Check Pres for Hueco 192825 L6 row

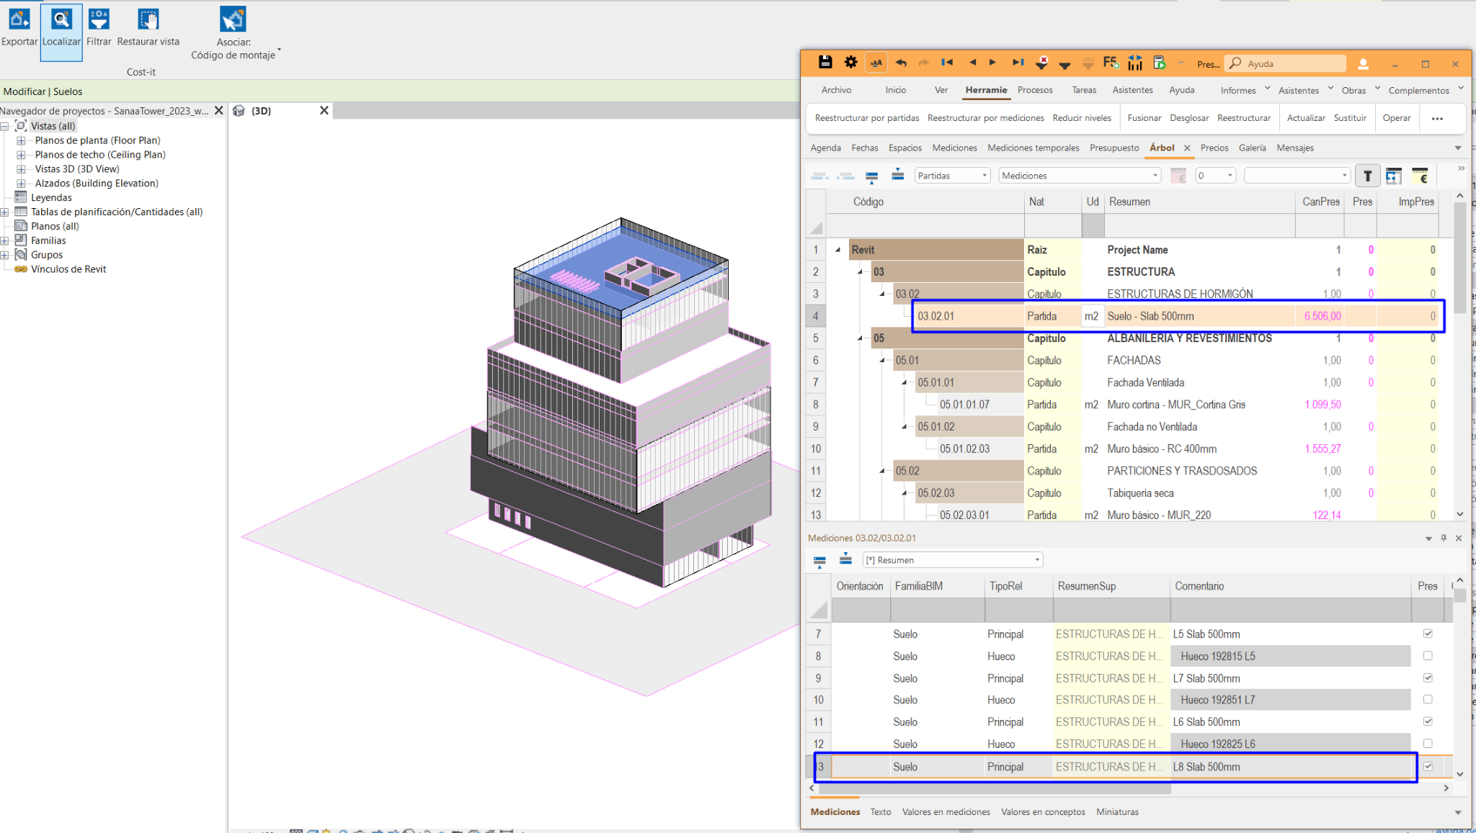[x=1428, y=743]
